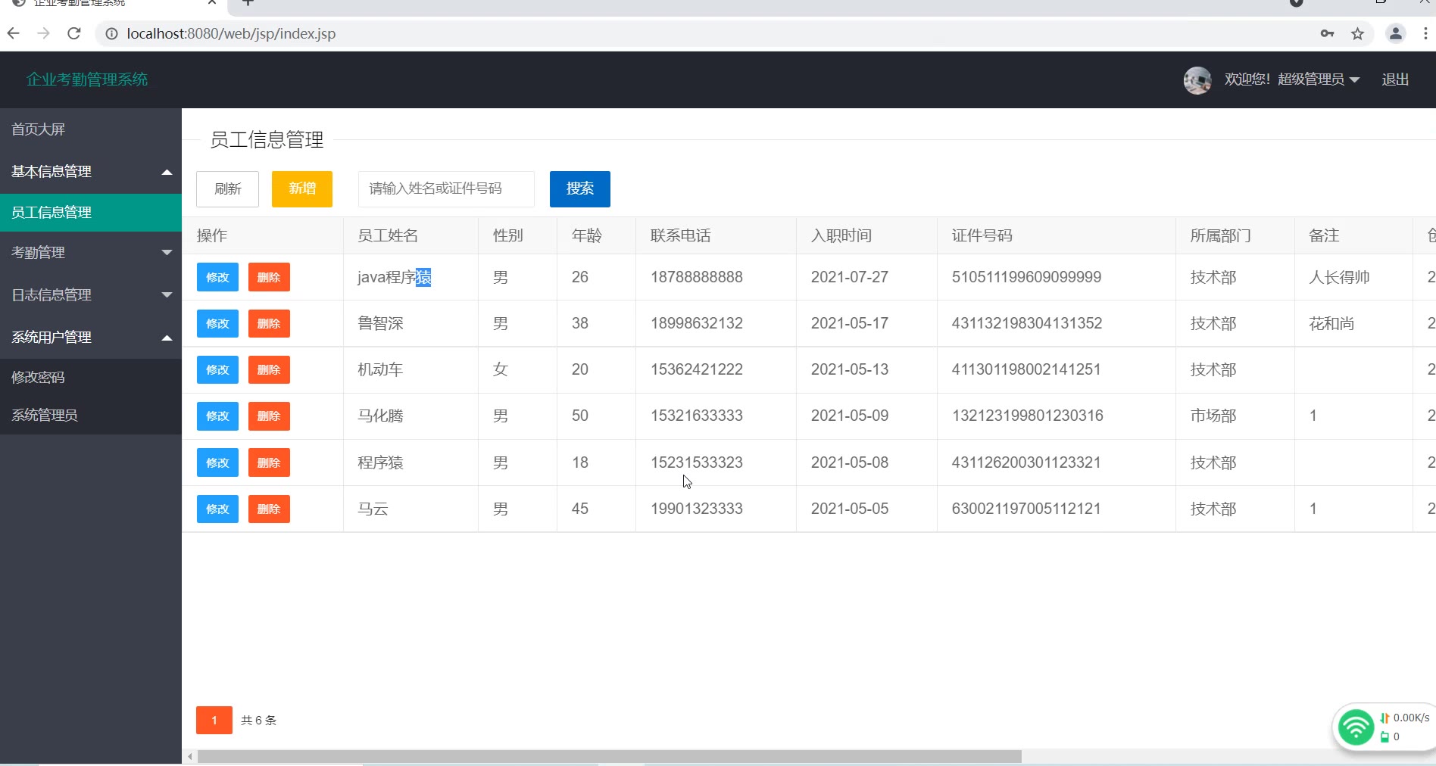Bookmark page with star icon
Viewport: 1436px width, 766px height.
[x=1357, y=33]
